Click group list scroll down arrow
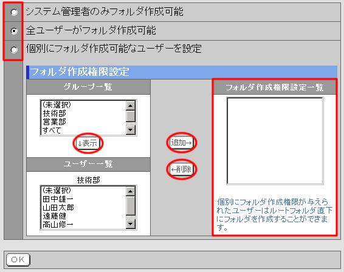The height and width of the screenshot is (272, 344). click(131, 130)
